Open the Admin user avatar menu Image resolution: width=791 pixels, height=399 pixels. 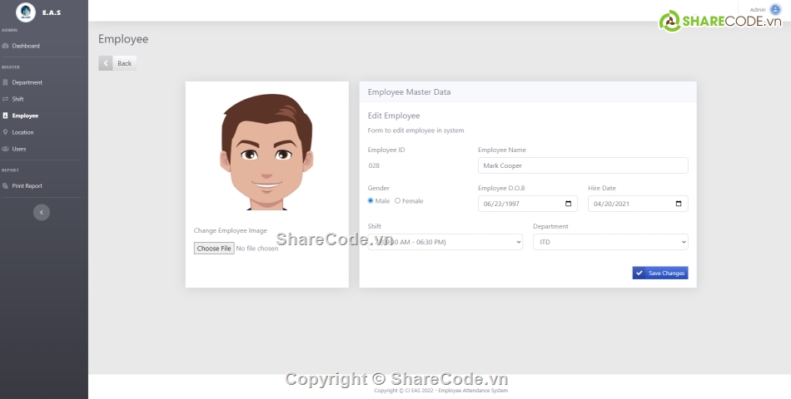[775, 9]
